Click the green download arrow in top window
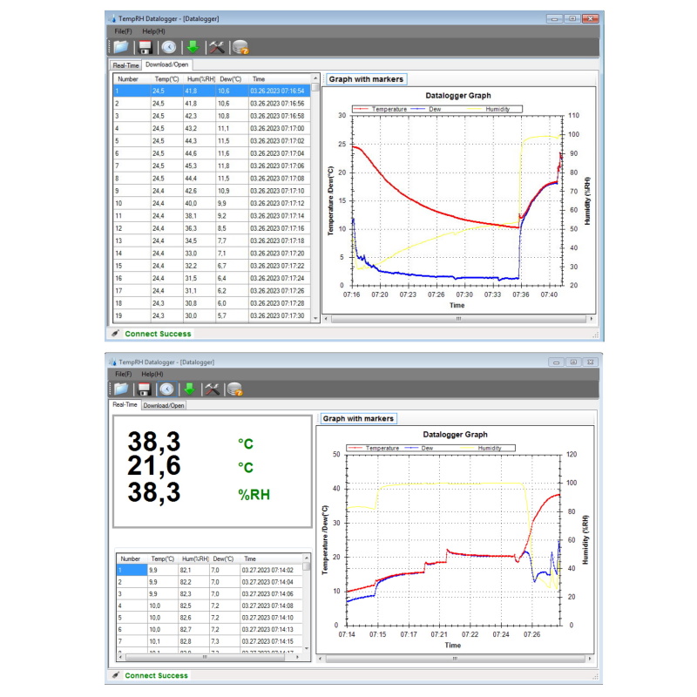The image size is (697, 697). [x=193, y=47]
